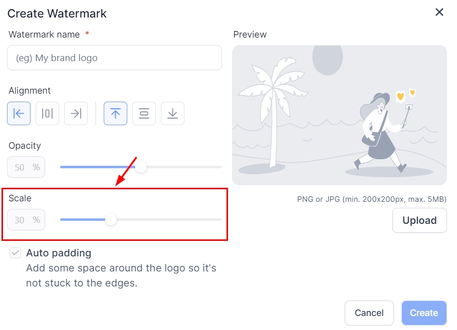This screenshot has height=330, width=457.
Task: Click the Upload button
Action: pos(419,220)
